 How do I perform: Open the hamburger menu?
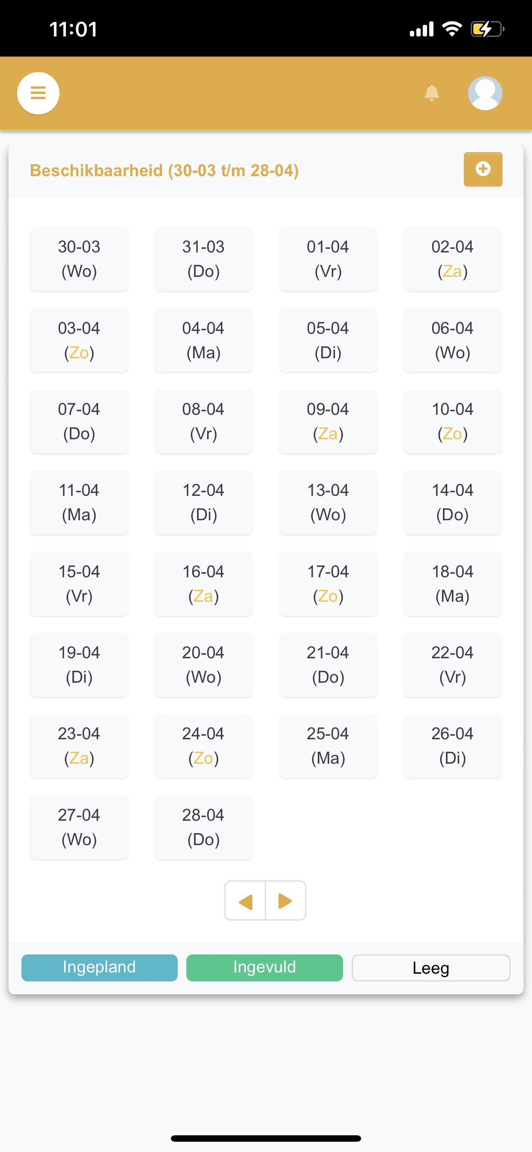38,93
